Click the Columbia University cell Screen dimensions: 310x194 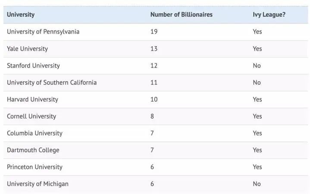(x=34, y=133)
